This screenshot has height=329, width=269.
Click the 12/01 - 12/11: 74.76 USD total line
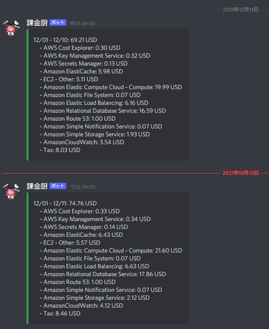click(65, 204)
